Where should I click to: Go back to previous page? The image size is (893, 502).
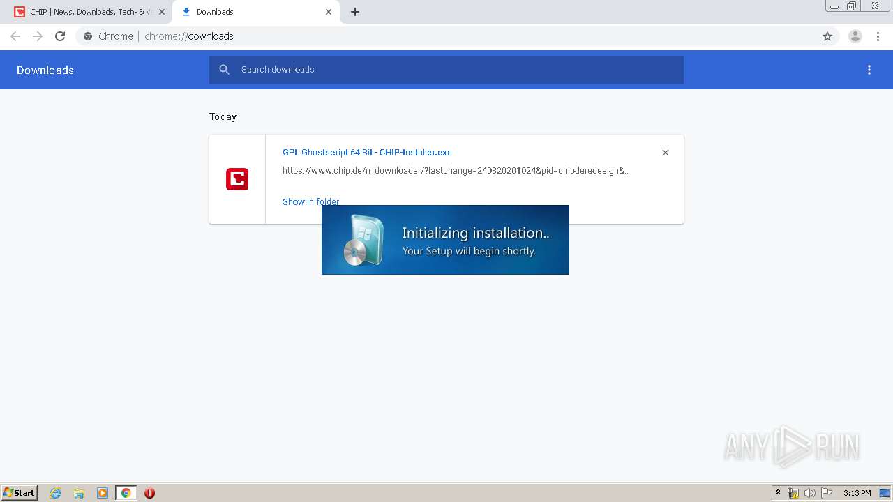click(x=15, y=36)
